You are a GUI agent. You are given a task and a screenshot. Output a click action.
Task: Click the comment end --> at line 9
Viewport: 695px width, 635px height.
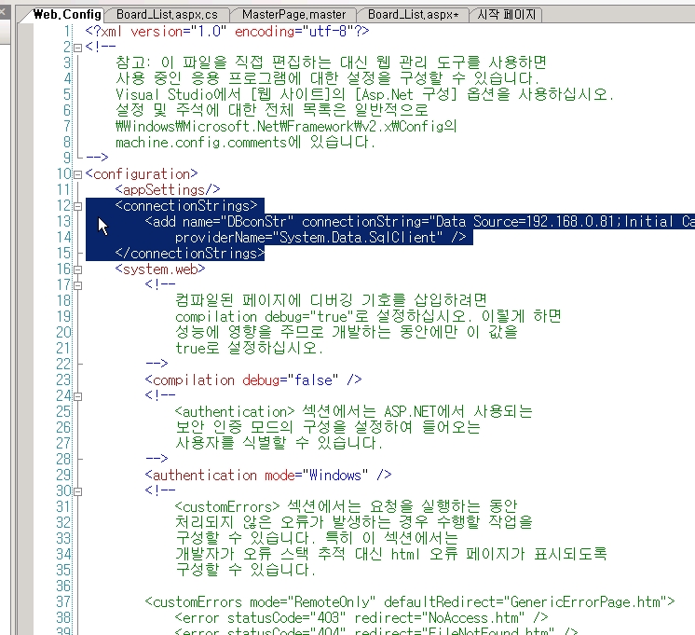[x=97, y=158]
